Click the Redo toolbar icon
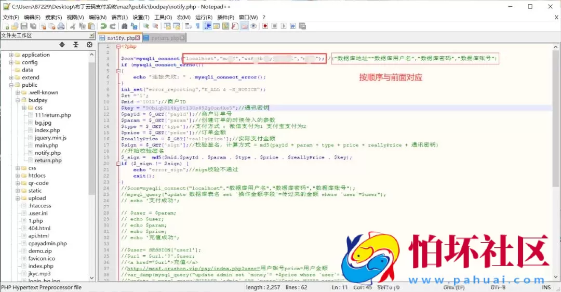The width and height of the screenshot is (561, 292). point(112,26)
